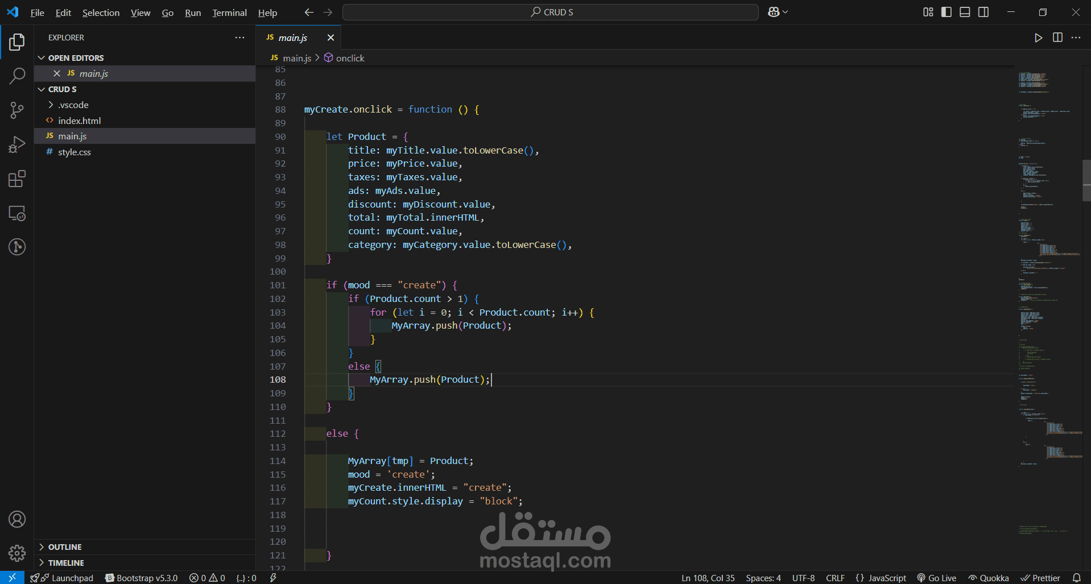
Task: Open the Manage settings gear
Action: coord(17,553)
